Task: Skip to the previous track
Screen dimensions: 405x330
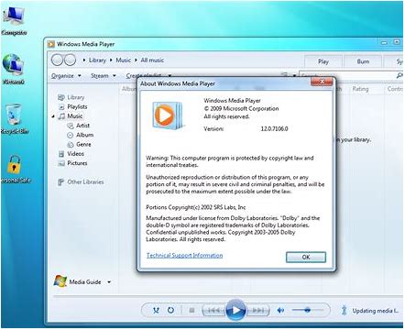Action: pyautogui.click(x=213, y=311)
